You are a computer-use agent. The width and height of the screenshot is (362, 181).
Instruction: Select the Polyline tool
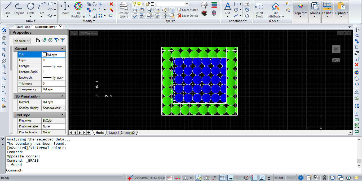click(x=19, y=8)
